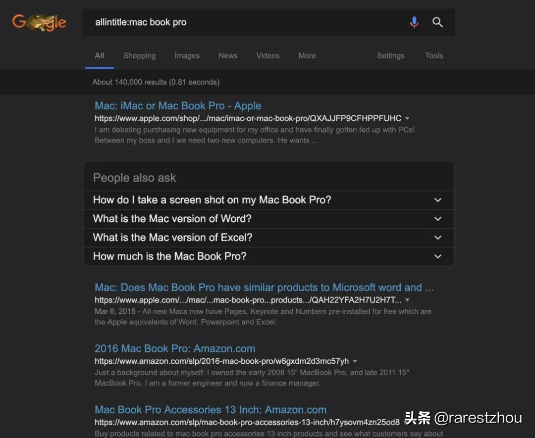Click inside the search query input field
Image resolution: width=535 pixels, height=438 pixels.
[223, 22]
